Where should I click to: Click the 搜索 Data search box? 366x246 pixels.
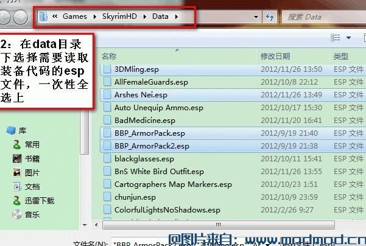(324, 17)
